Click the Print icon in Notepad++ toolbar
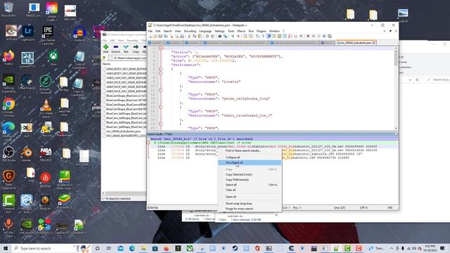 [182, 37]
